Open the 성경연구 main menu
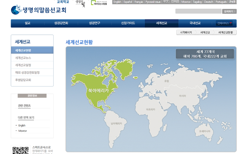The image size is (250, 154). [95, 23]
